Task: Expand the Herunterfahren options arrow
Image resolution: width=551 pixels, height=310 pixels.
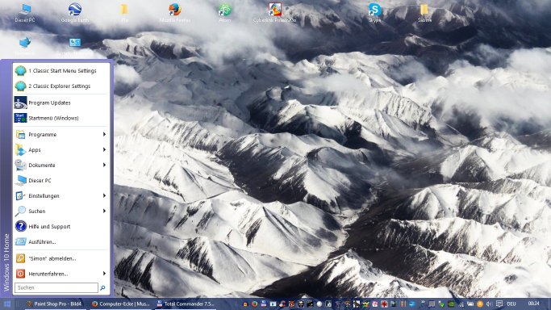Action: [x=104, y=274]
